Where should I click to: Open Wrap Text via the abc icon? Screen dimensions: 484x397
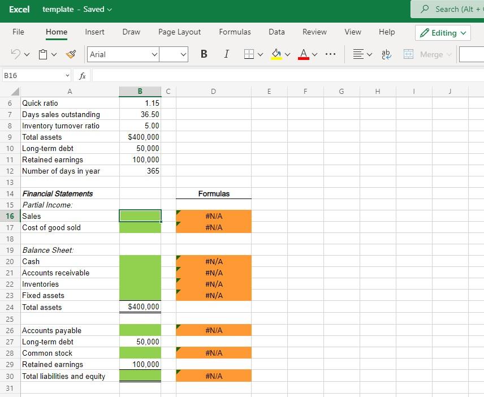(x=386, y=54)
